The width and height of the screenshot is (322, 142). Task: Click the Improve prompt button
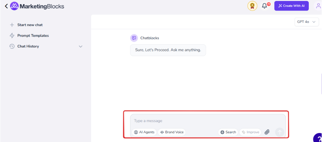coord(250,132)
